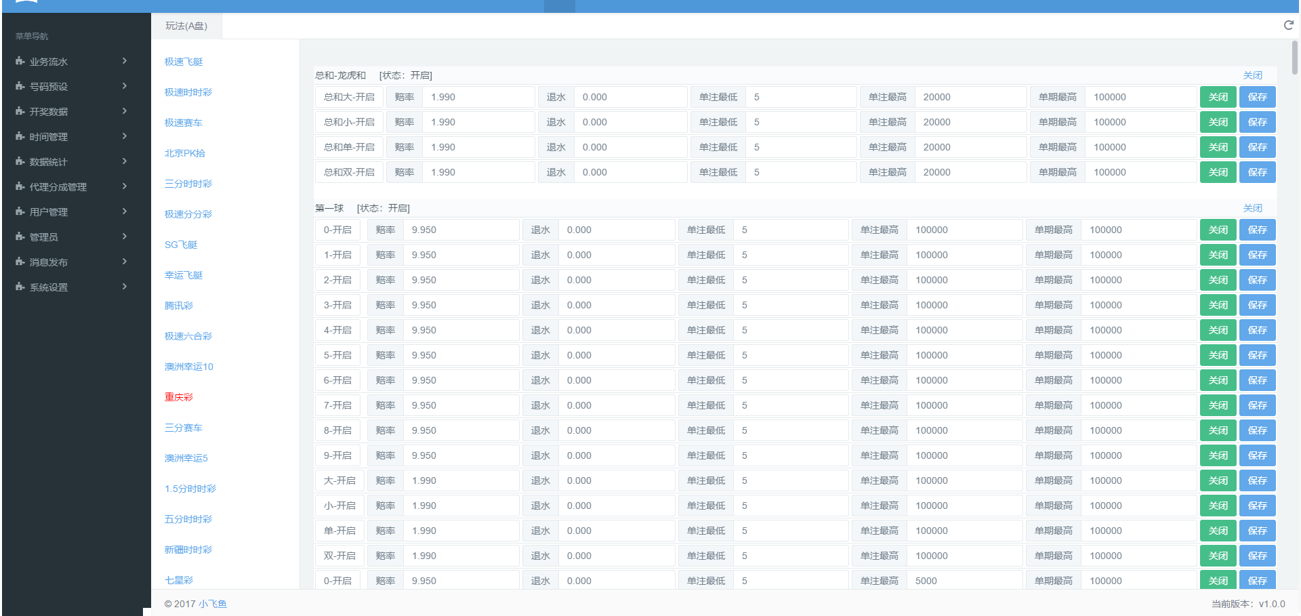The width and height of the screenshot is (1301, 616).
Task: Click the vertical page scrollbar thumb
Action: [x=1295, y=58]
